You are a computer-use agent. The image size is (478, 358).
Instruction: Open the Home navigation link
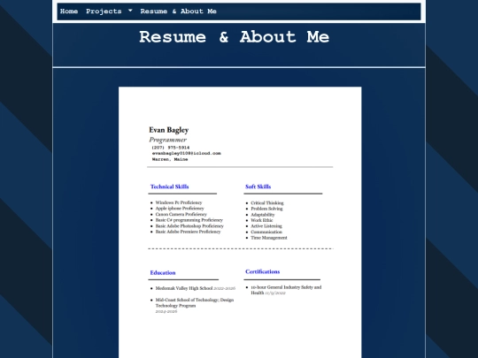pyautogui.click(x=69, y=11)
